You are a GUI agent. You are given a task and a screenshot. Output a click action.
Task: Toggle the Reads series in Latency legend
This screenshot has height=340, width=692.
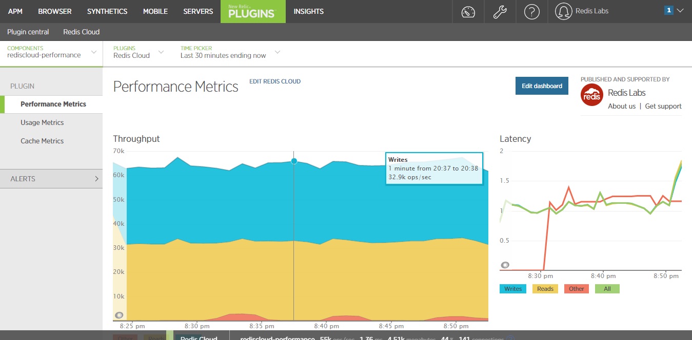tap(545, 289)
